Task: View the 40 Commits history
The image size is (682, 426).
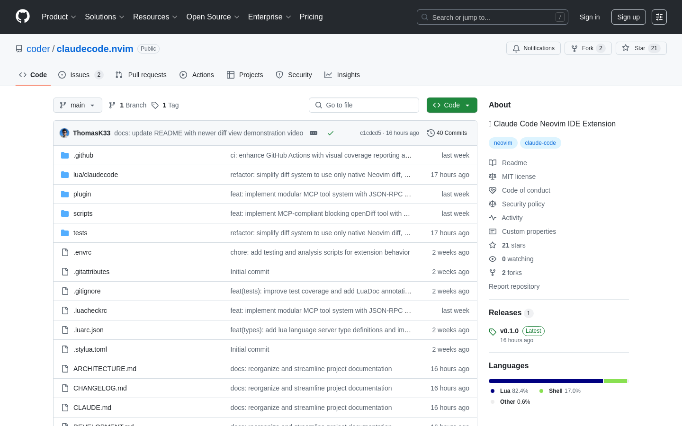Action: click(447, 133)
